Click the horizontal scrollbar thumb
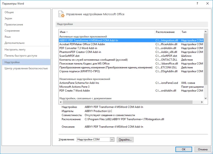 [x=128, y=102]
